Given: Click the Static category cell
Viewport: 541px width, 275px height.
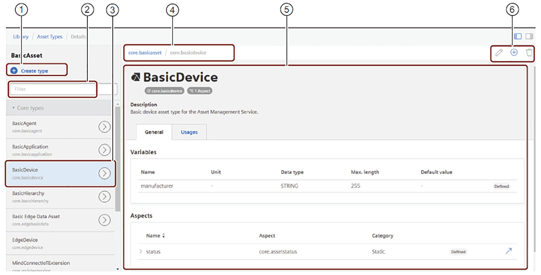Looking at the screenshot, I should [x=378, y=252].
